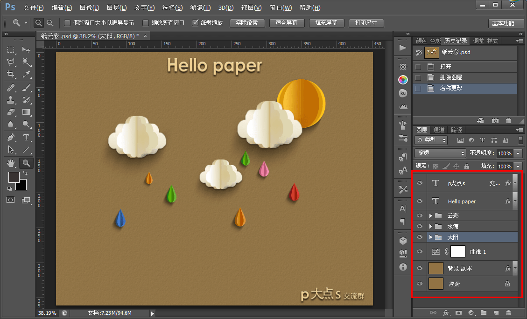Screen dimensions: 527x319
Task: Select the 打开 history state
Action: tap(465, 67)
